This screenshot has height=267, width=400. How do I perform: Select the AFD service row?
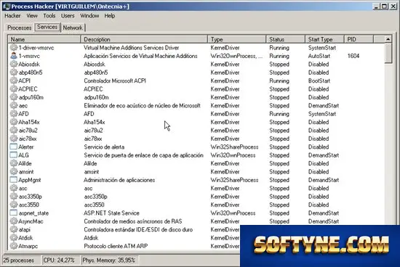[196, 114]
